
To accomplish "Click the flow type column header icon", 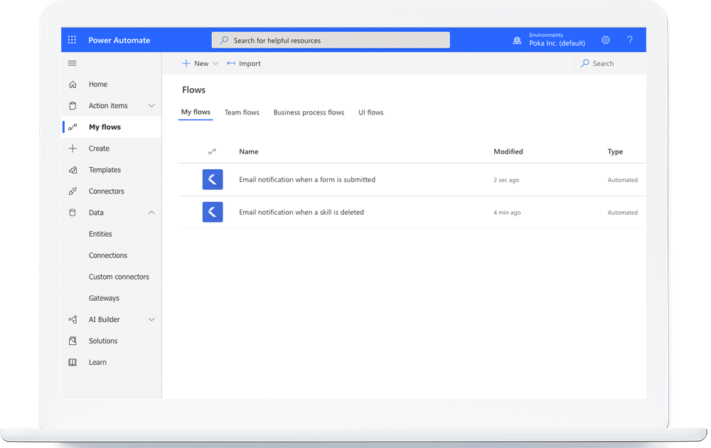I will 212,151.
